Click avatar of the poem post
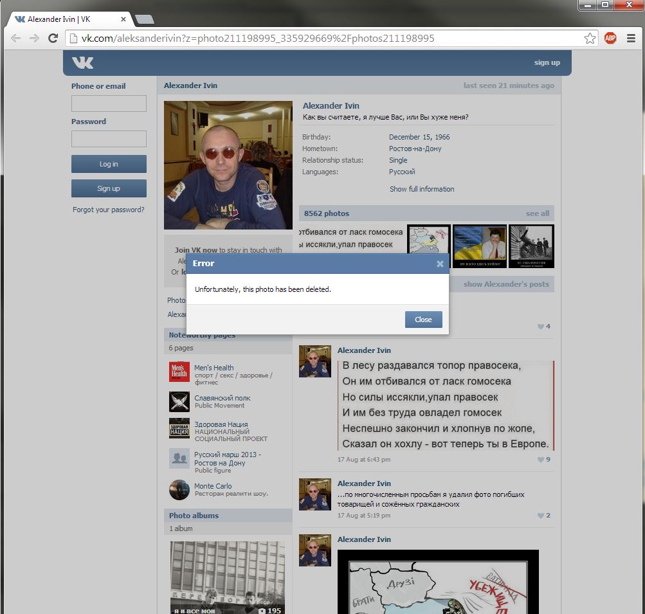The height and width of the screenshot is (614, 645). pos(315,361)
